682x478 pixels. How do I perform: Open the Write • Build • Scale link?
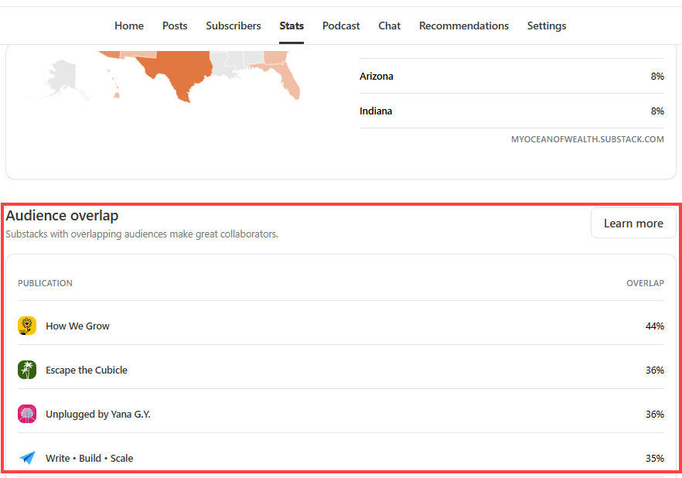(90, 458)
